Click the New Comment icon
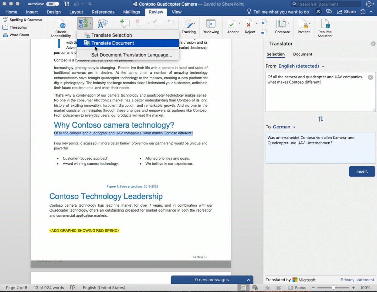Screen dimensions: 377x292 click(x=125, y=24)
